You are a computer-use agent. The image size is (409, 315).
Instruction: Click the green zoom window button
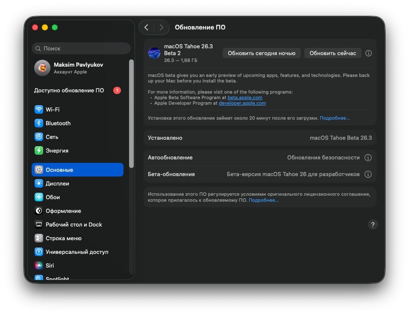[55, 27]
